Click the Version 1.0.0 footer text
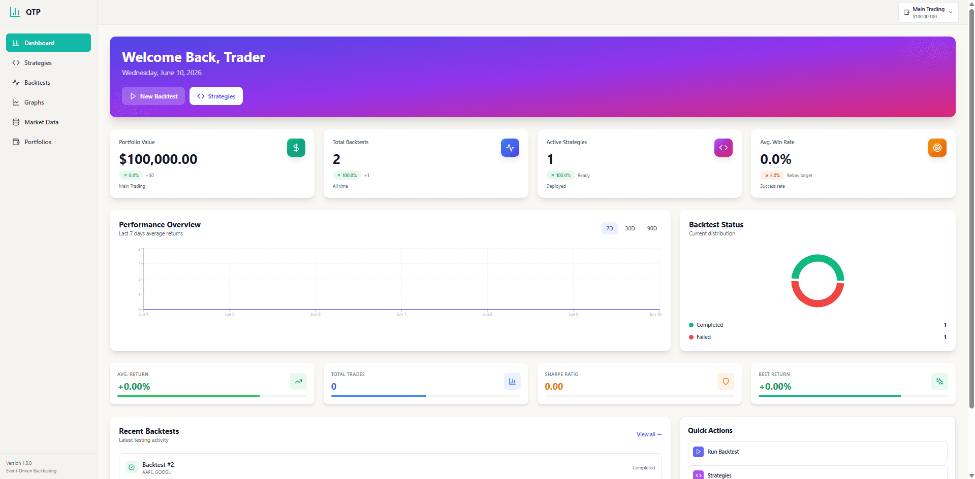Screen dimensions: 975x479 pos(19,463)
